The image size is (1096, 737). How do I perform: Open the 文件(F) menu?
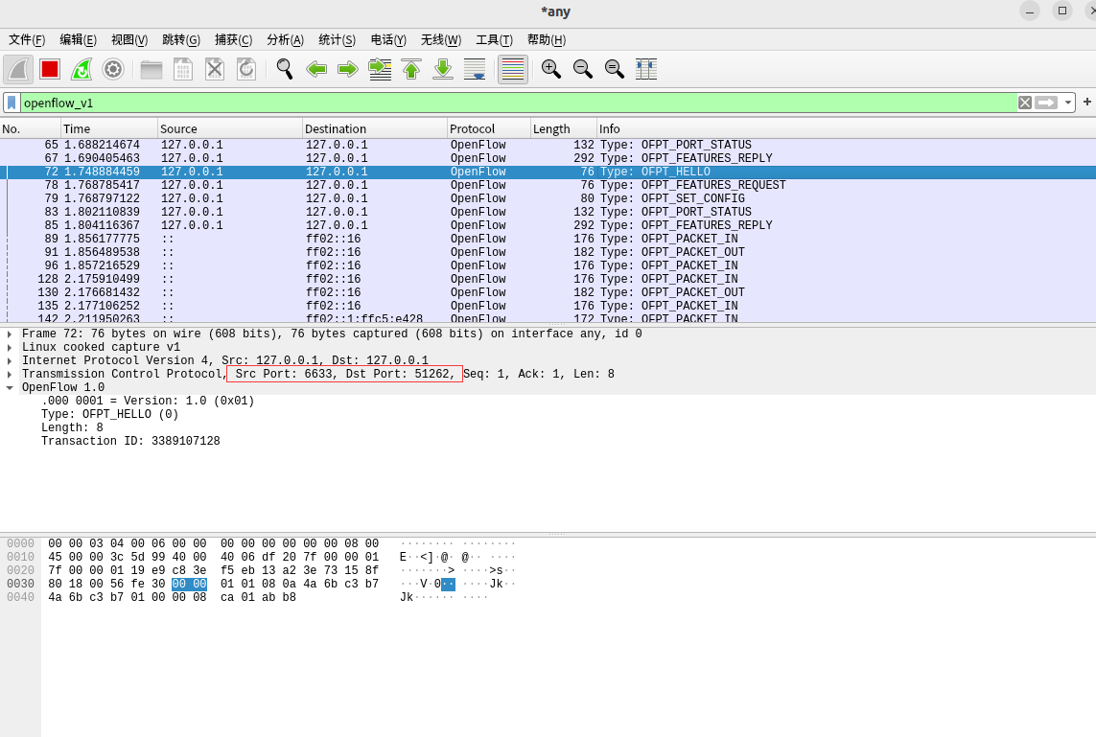pos(27,40)
